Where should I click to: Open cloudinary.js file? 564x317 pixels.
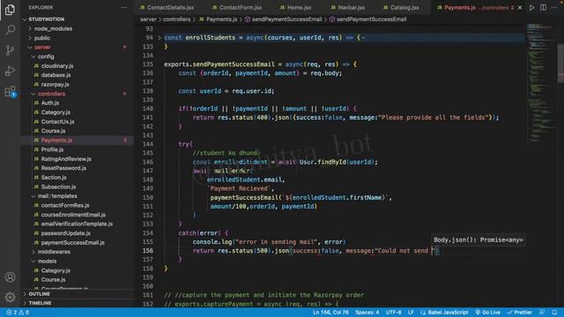click(78, 66)
